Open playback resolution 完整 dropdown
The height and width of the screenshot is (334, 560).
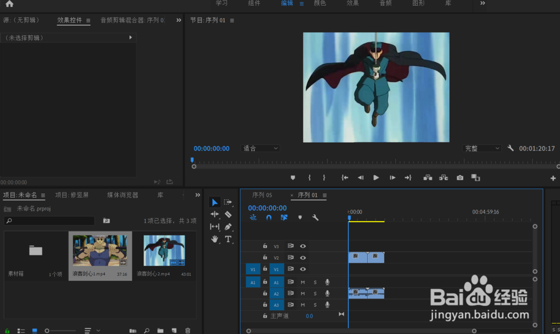pos(482,148)
